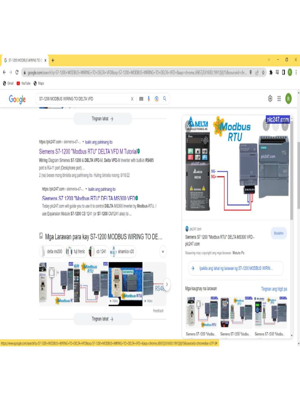This screenshot has height=401, width=300.
Task: Select the delta ms300 image chip
Action: click(x=51, y=251)
